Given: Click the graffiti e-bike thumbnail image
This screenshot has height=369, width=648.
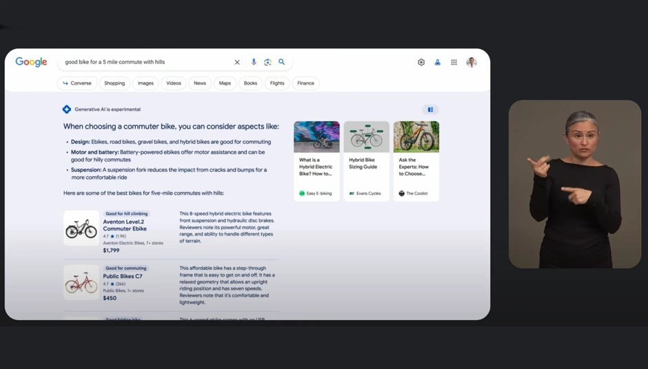Looking at the screenshot, I should tap(316, 136).
